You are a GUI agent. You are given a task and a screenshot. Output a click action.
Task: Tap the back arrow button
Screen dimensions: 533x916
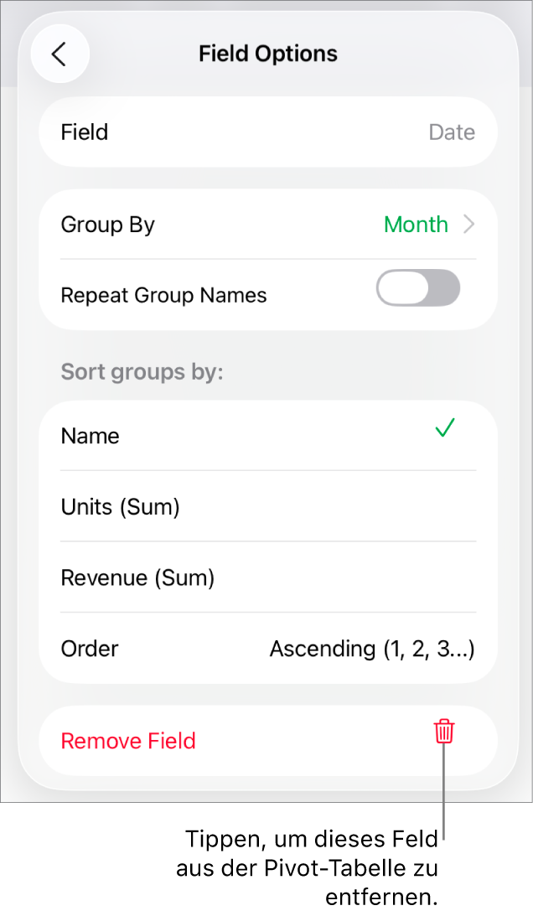[x=60, y=54]
